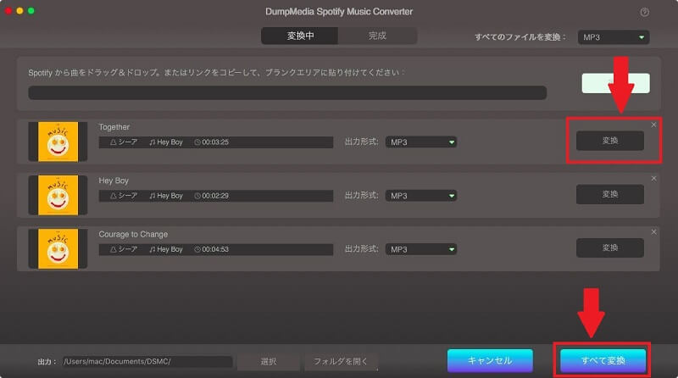This screenshot has width=678, height=378.
Task: Click the Together album artwork thumbnail
Action: 58,142
